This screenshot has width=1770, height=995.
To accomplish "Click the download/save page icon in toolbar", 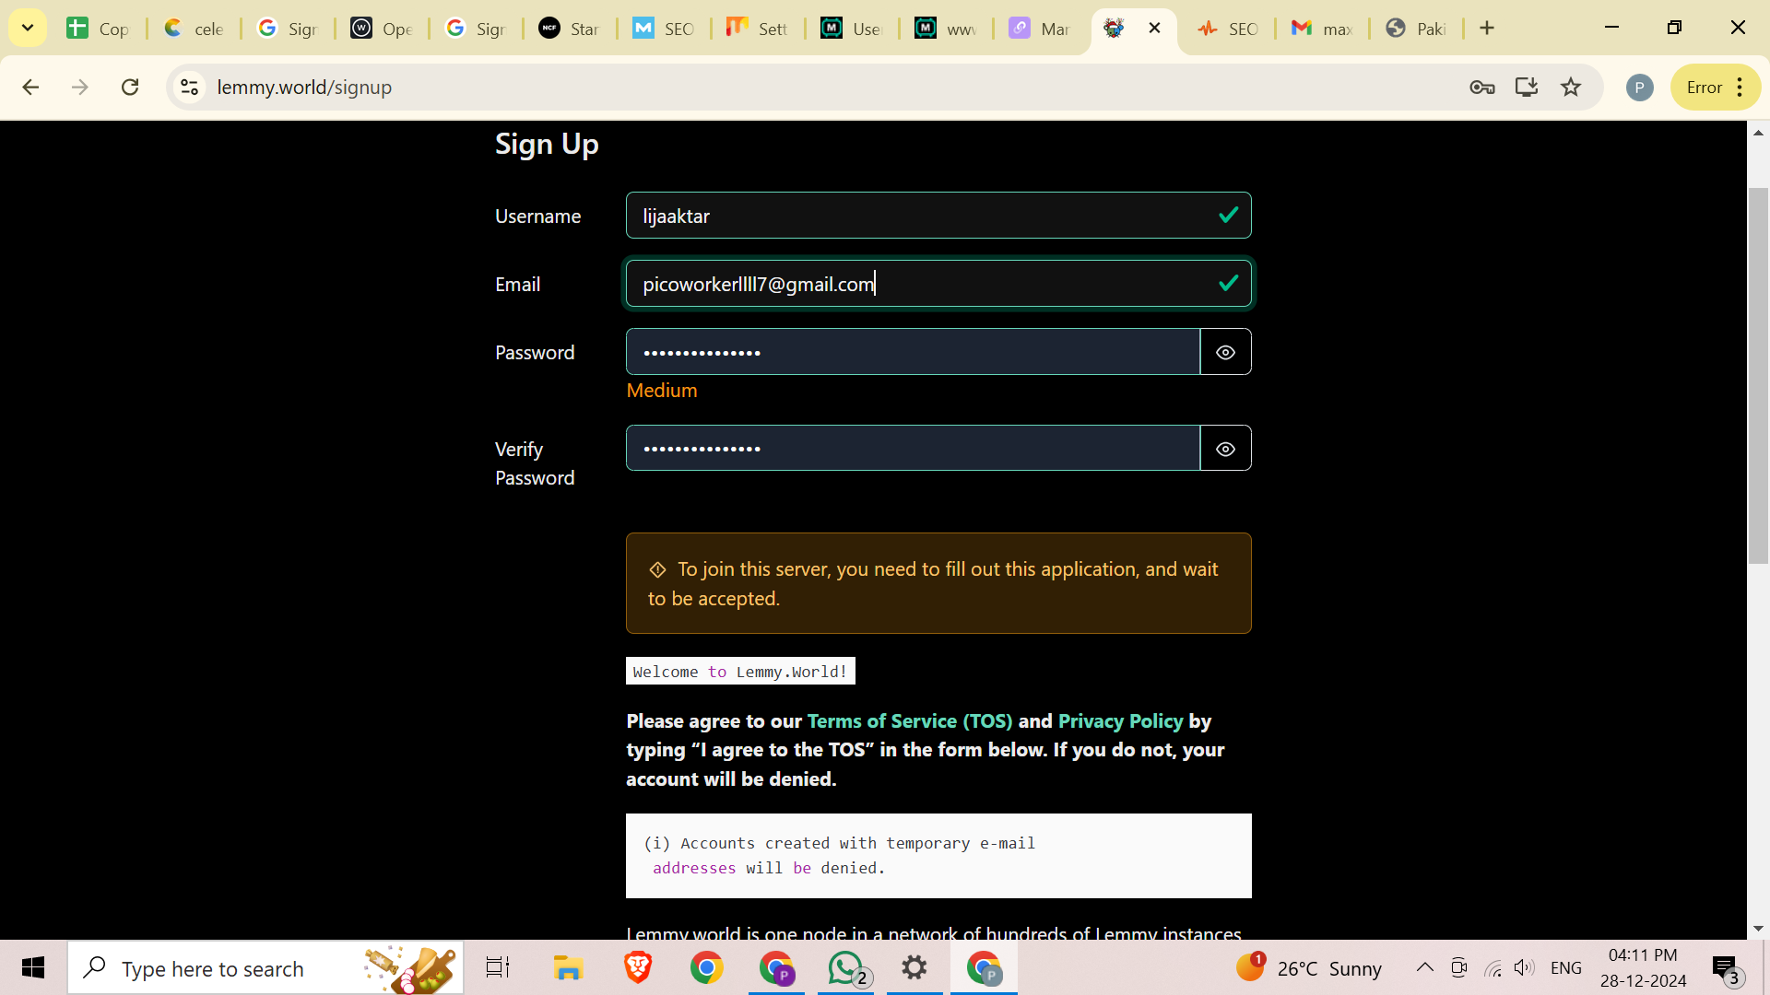I will (1527, 87).
